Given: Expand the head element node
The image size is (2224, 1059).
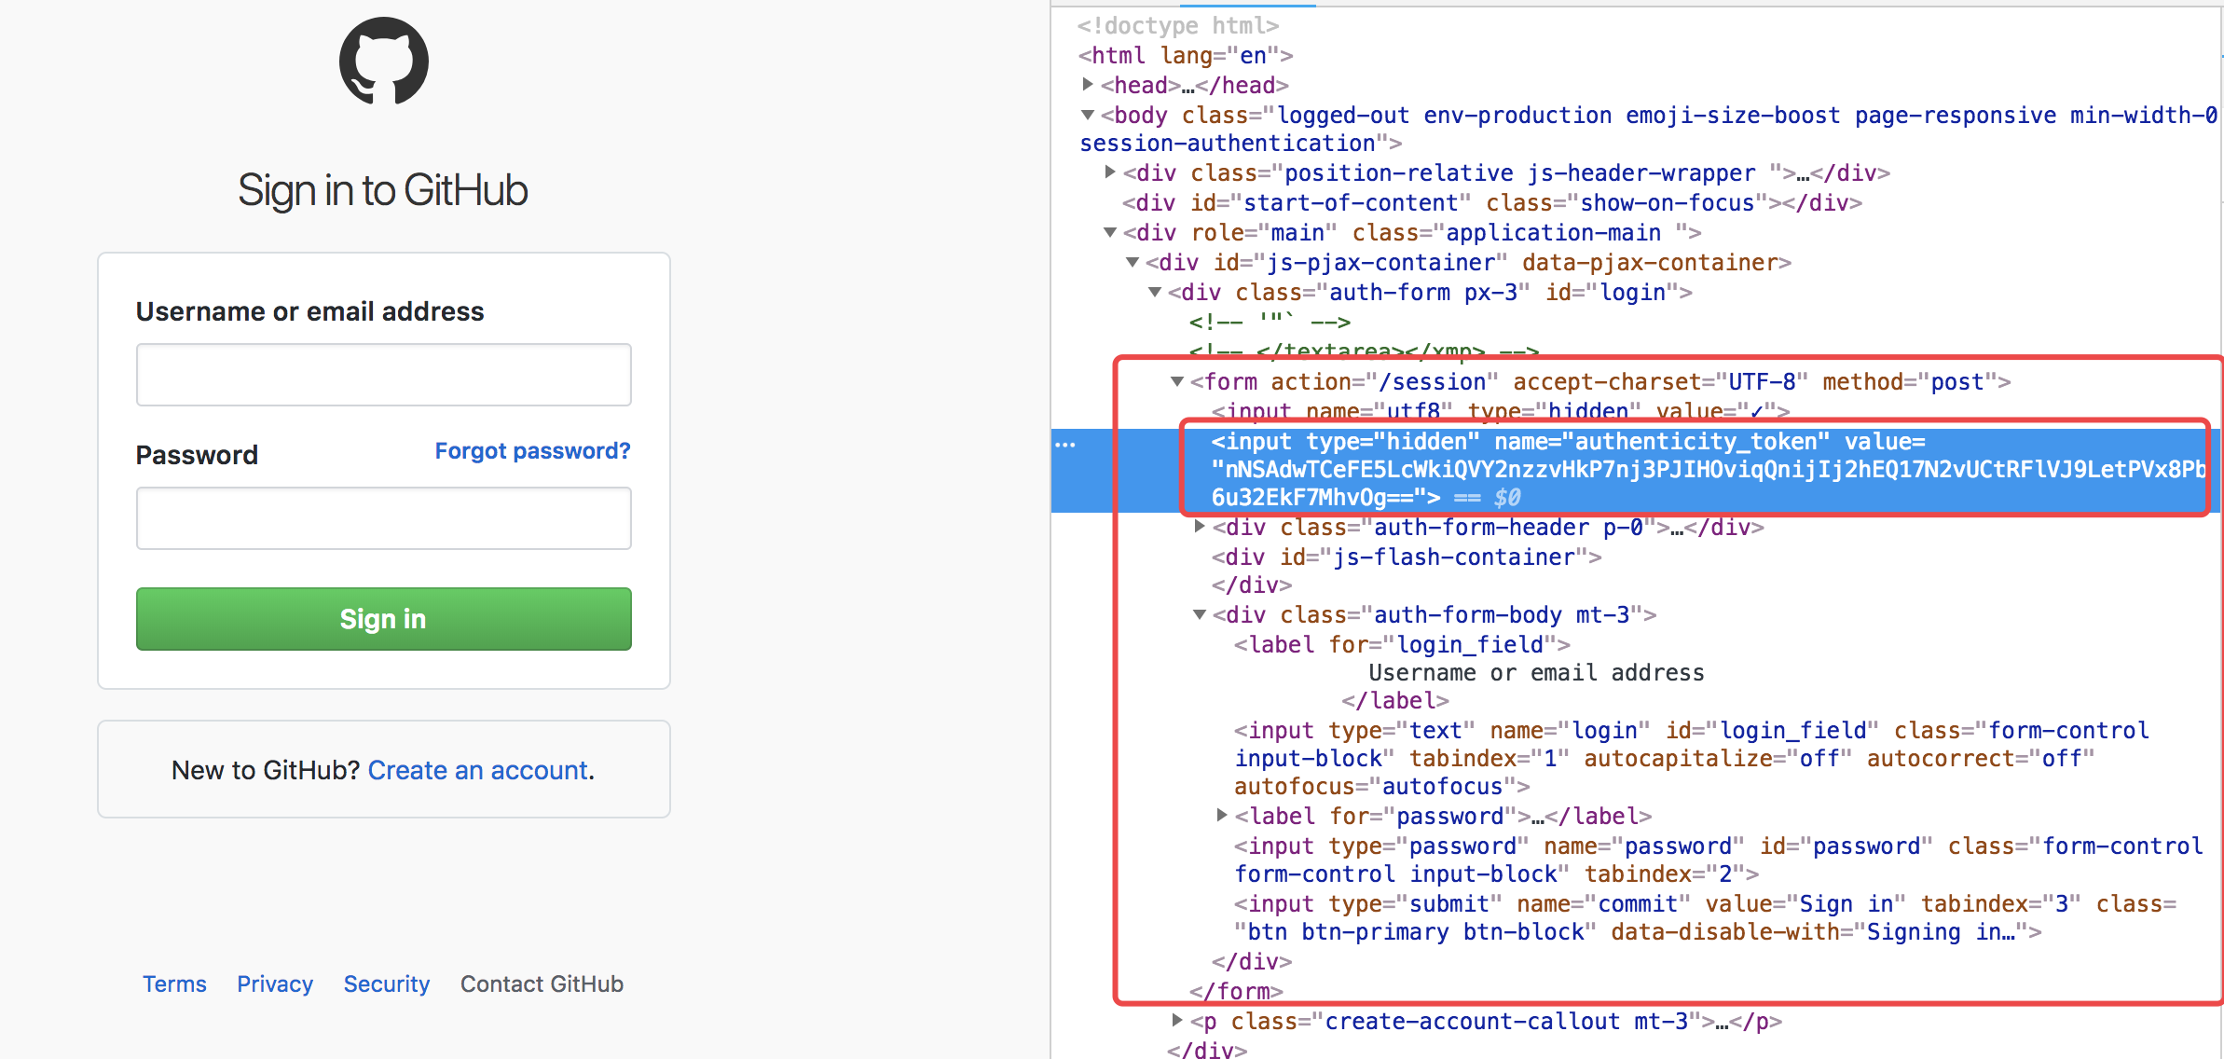Looking at the screenshot, I should [1088, 85].
